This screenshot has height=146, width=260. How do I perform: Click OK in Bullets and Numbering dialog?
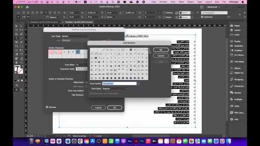pos(115,107)
